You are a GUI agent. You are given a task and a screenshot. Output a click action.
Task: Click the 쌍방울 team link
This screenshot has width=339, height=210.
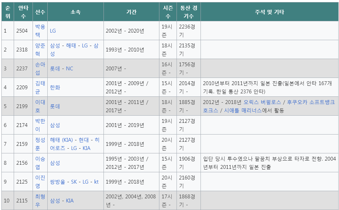click(58, 182)
